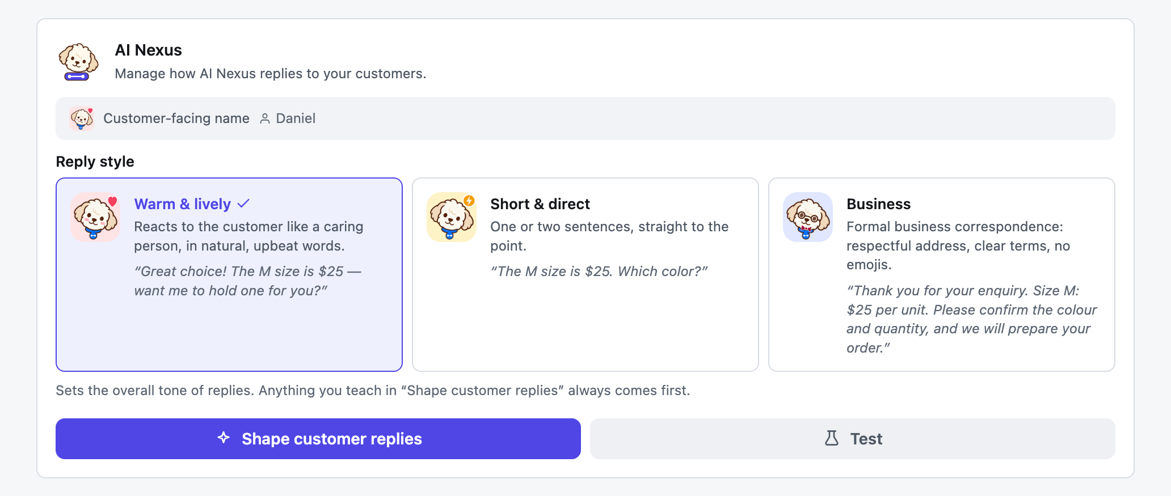1171x496 pixels.
Task: Click the "Customer-facing name" label
Action: tap(176, 118)
